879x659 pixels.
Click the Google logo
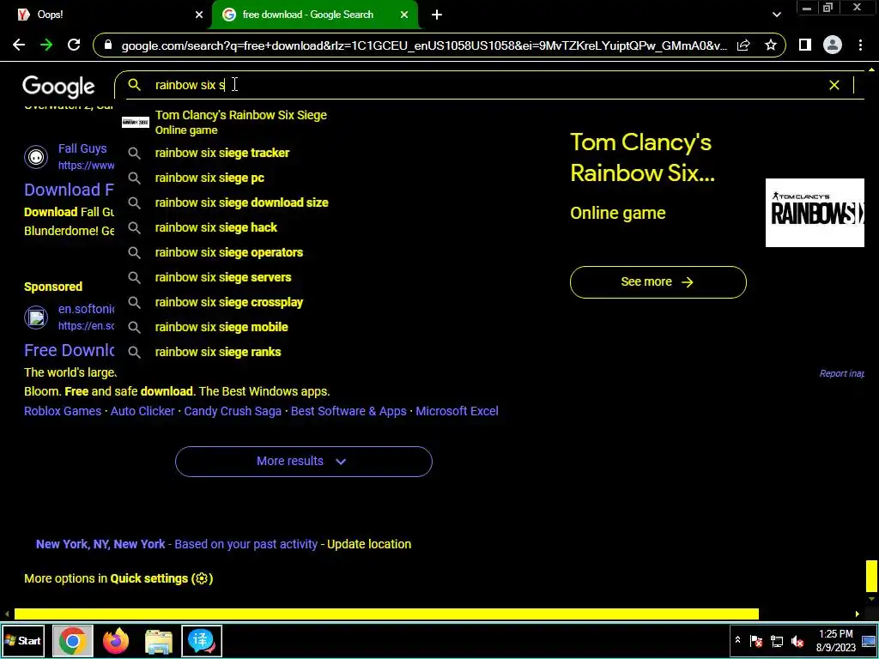point(59,87)
